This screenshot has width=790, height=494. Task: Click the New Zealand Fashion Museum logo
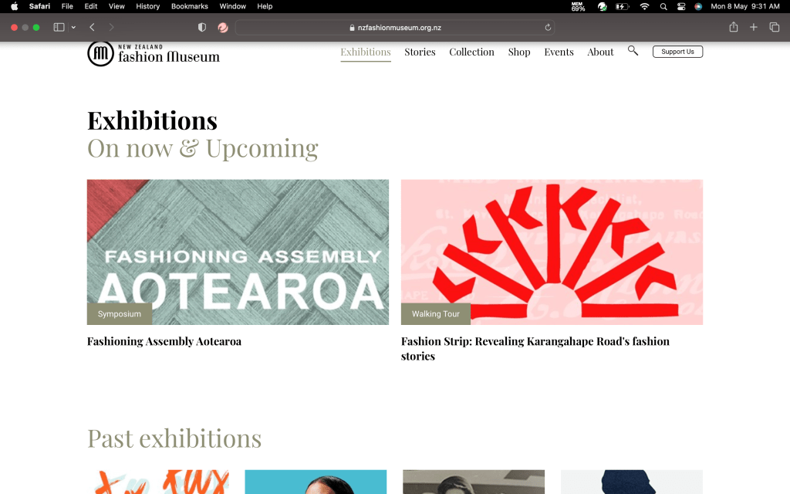[x=153, y=53]
